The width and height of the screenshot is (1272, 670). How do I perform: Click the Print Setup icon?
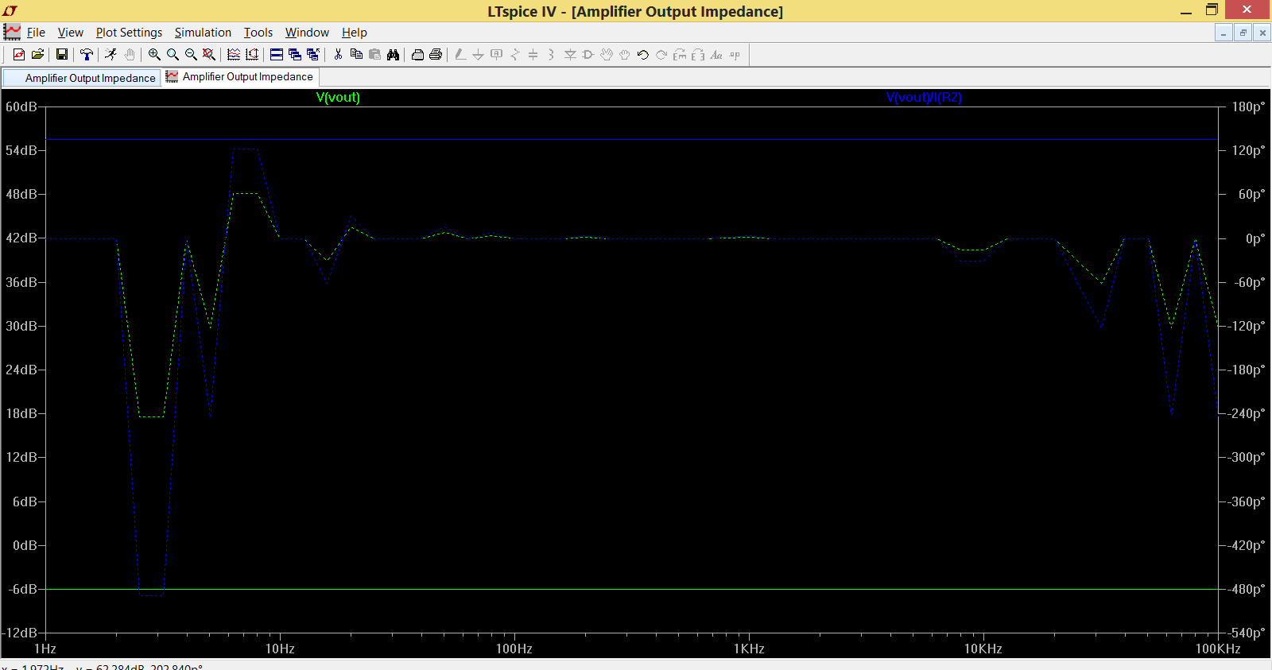click(417, 55)
